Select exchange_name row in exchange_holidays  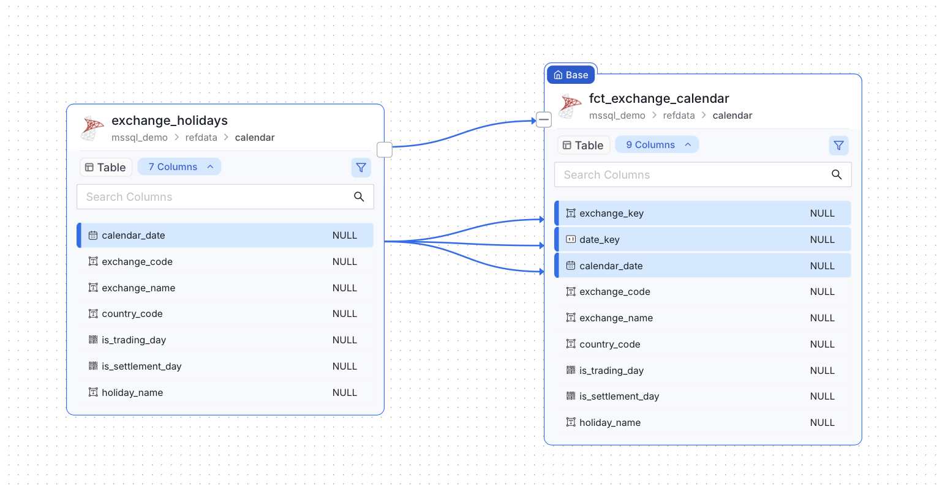point(225,288)
